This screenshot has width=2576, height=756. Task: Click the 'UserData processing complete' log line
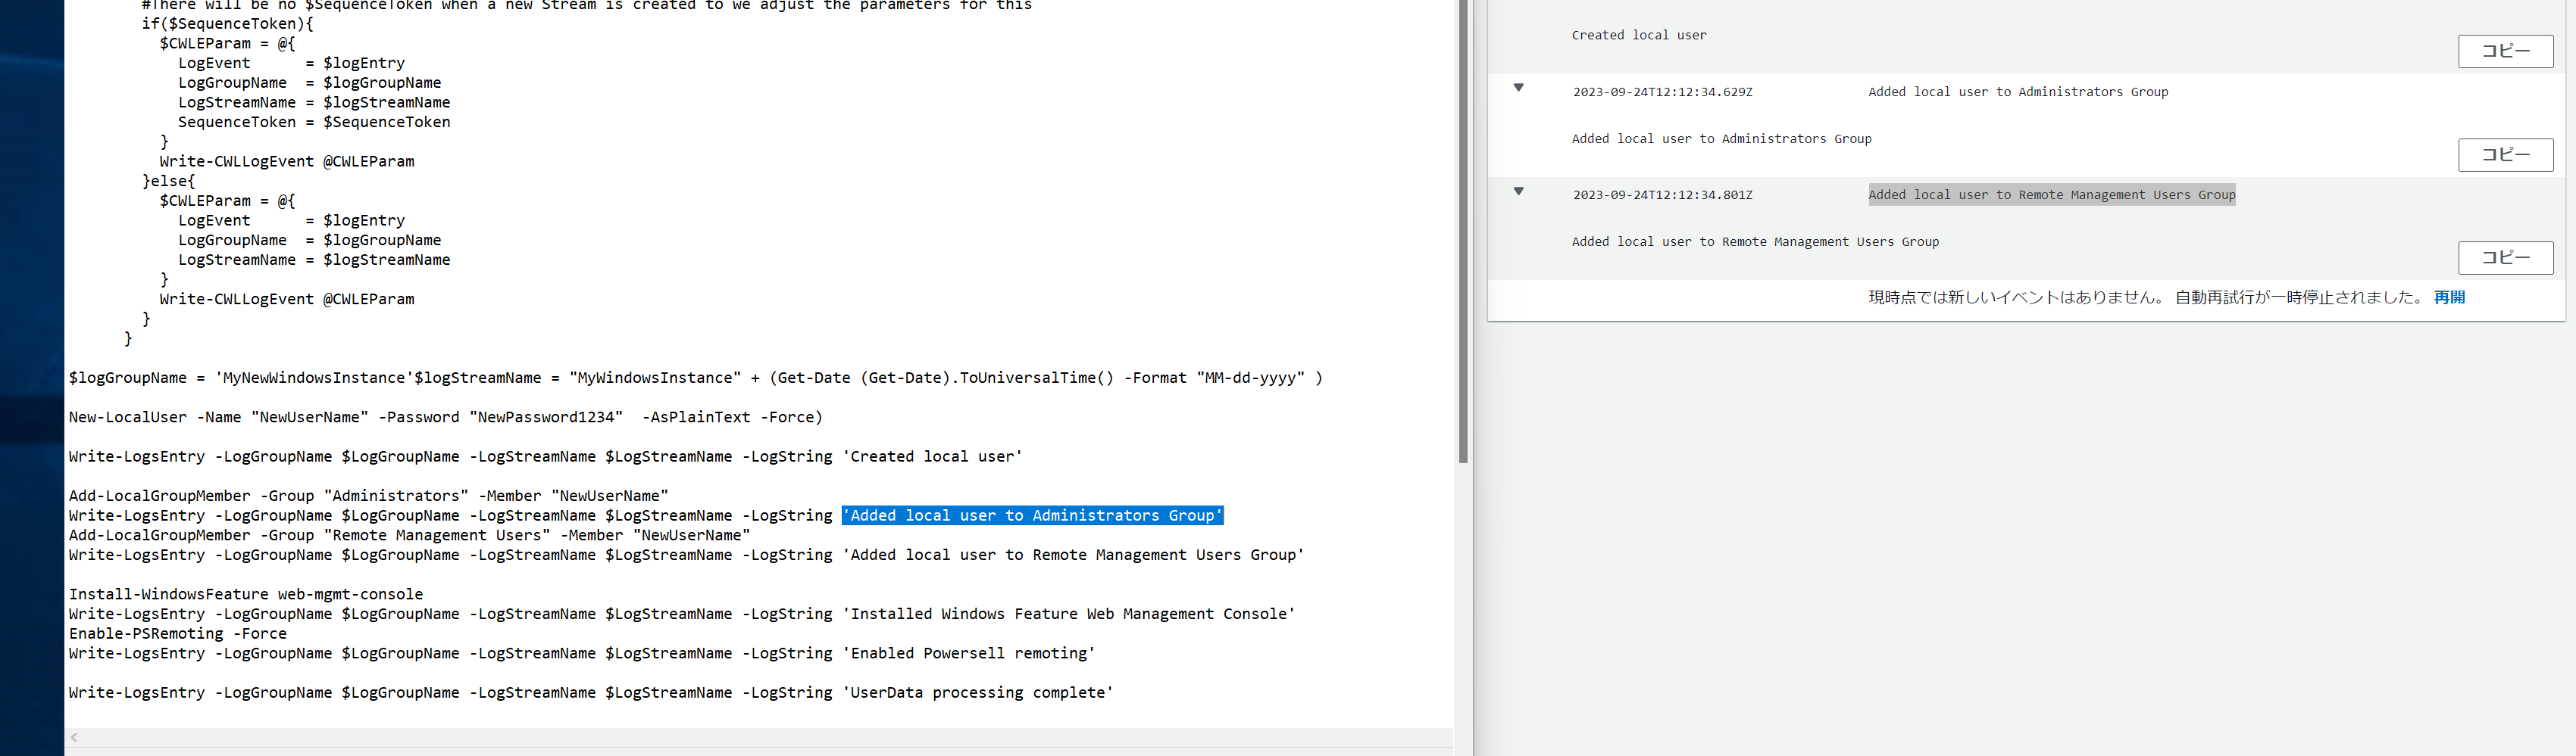pyautogui.click(x=591, y=692)
